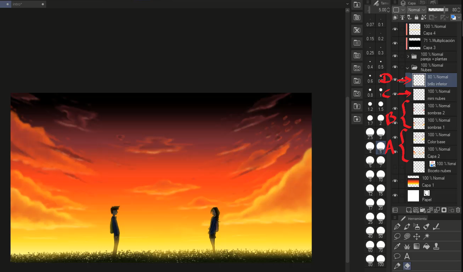Open the brush size panel tab
Image resolution: width=463 pixels, height=272 pixels.
pos(380,3)
